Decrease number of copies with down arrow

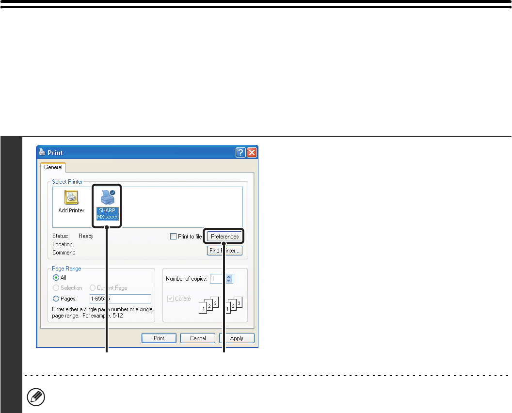click(x=230, y=281)
